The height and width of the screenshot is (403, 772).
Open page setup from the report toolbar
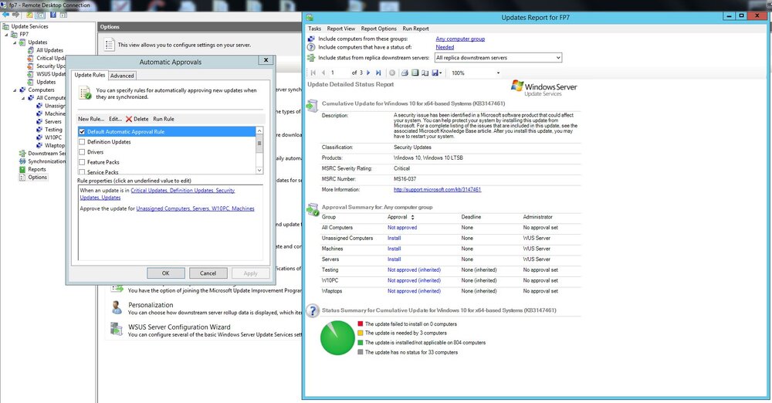click(425, 73)
